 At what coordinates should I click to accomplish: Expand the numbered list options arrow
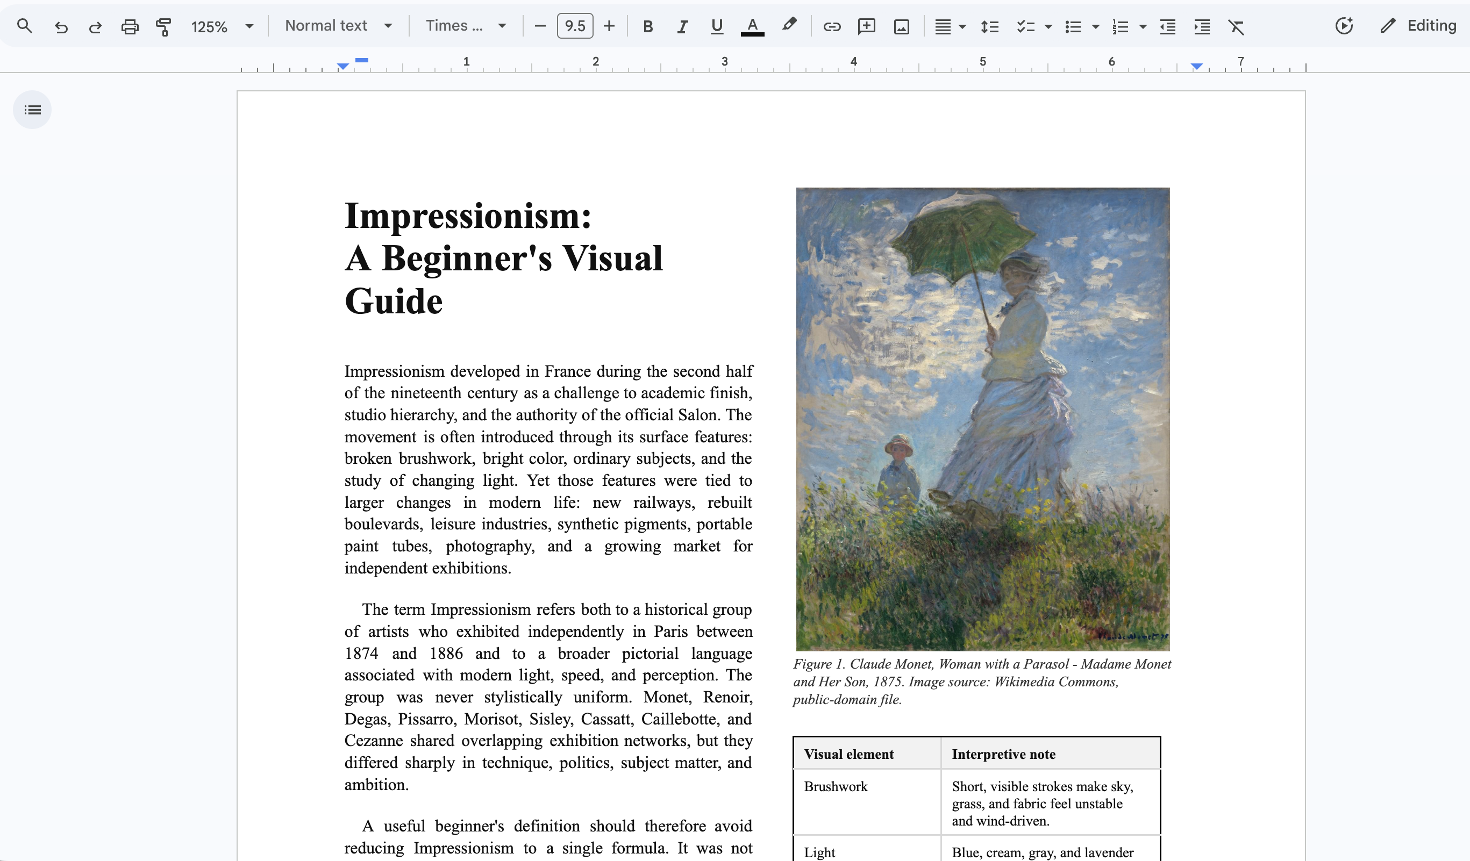tap(1143, 26)
